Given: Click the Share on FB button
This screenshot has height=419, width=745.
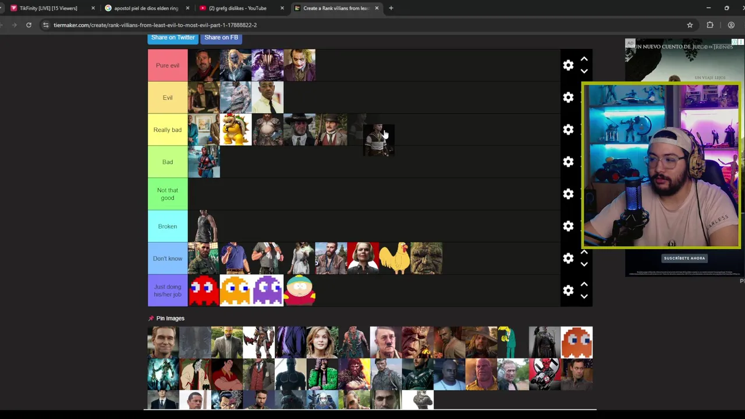Looking at the screenshot, I should coord(221,37).
